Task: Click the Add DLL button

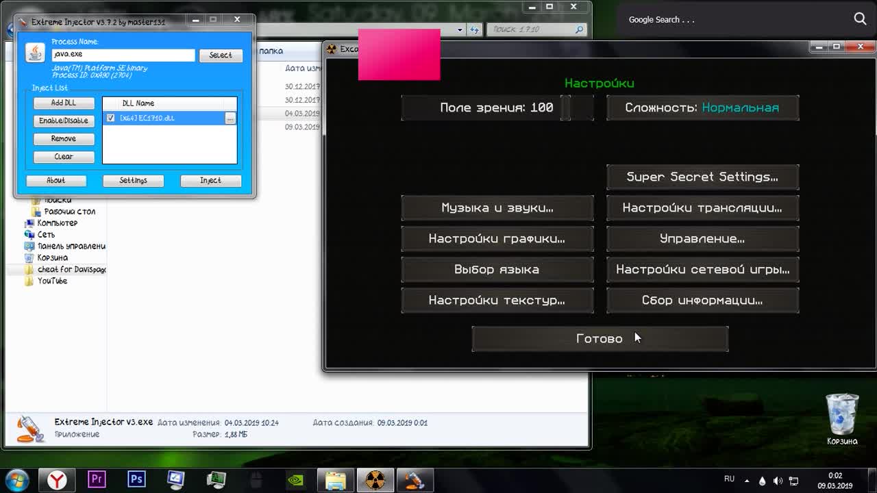Action: (x=64, y=103)
